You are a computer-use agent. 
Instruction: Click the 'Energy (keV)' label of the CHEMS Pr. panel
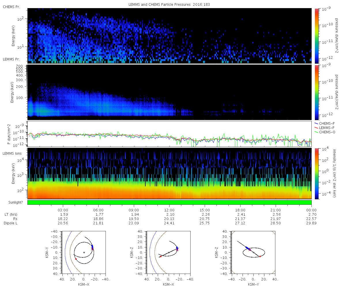click(13, 36)
